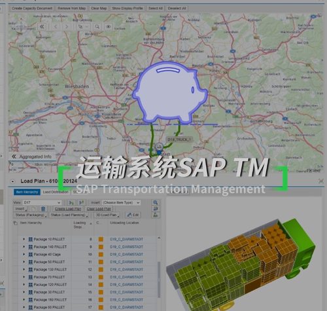327x311 pixels.
Task: Switch to the Item Hierarchy tab
Action: (x=27, y=192)
